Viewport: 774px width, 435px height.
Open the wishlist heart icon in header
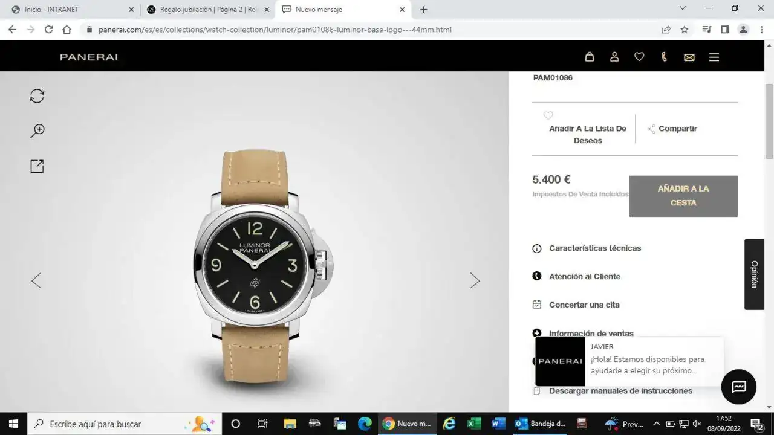point(639,57)
